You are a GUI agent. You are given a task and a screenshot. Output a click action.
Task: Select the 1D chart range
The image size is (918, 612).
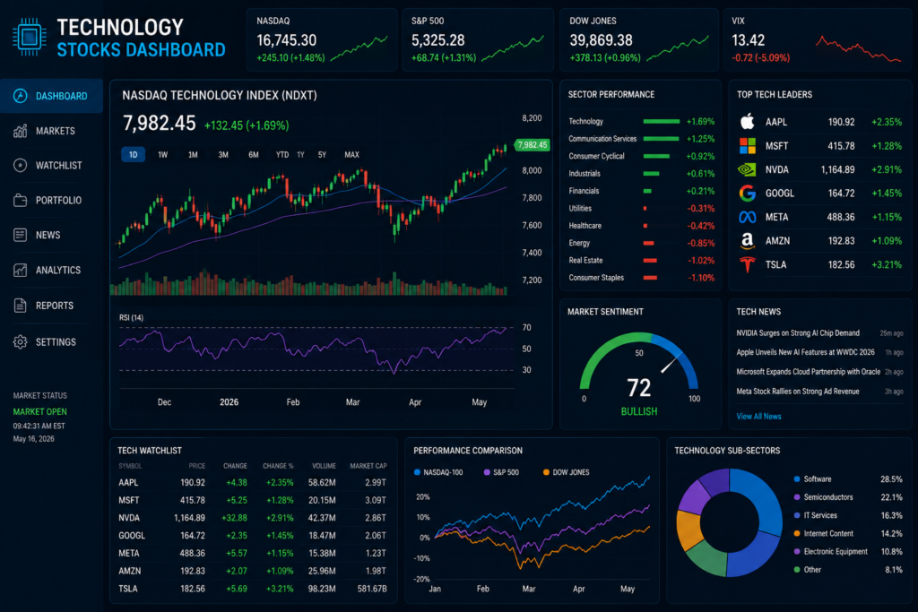[x=133, y=154]
